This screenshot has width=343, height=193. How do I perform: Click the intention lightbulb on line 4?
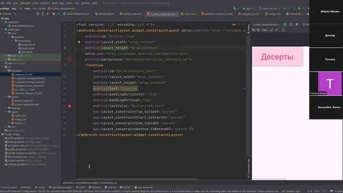[79, 42]
